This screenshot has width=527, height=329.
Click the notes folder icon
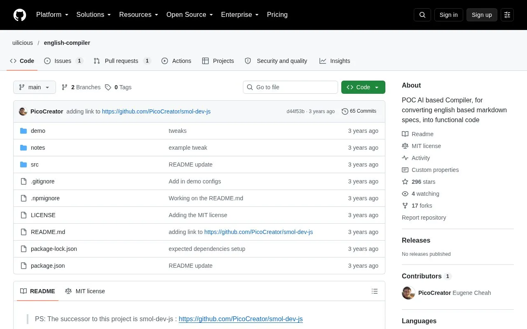click(23, 148)
